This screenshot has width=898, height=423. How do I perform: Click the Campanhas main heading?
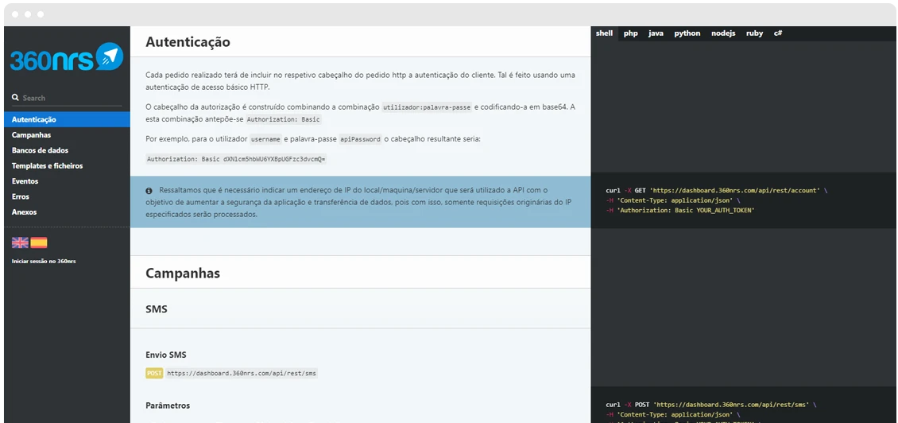click(x=183, y=274)
